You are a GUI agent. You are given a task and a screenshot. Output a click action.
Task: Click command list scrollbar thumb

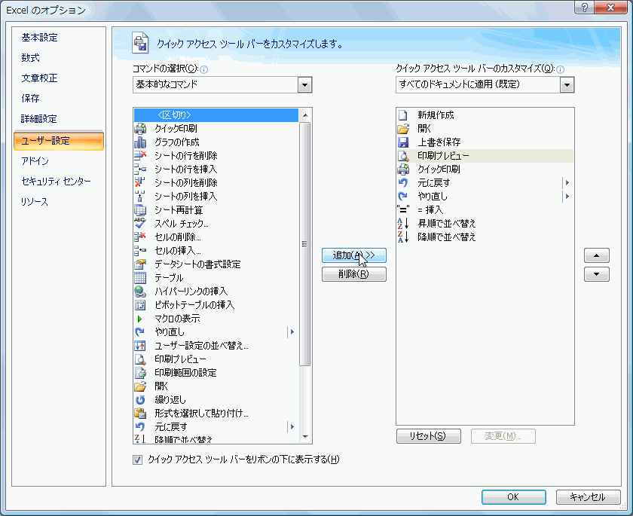(305, 244)
